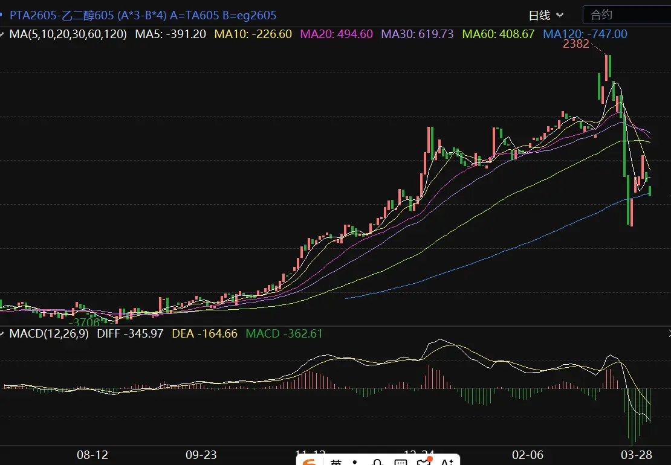
Task: Click the Sogou AI assistant icon
Action: click(x=448, y=463)
